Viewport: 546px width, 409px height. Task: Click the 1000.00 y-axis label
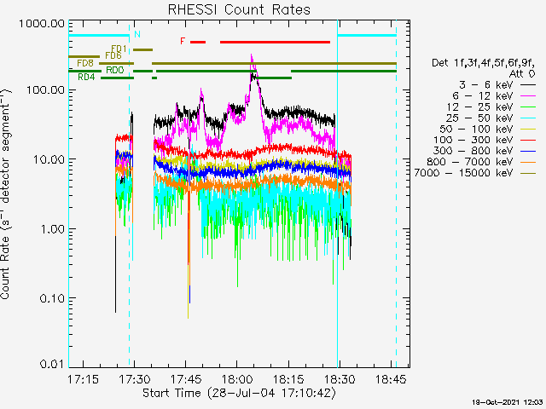click(42, 24)
